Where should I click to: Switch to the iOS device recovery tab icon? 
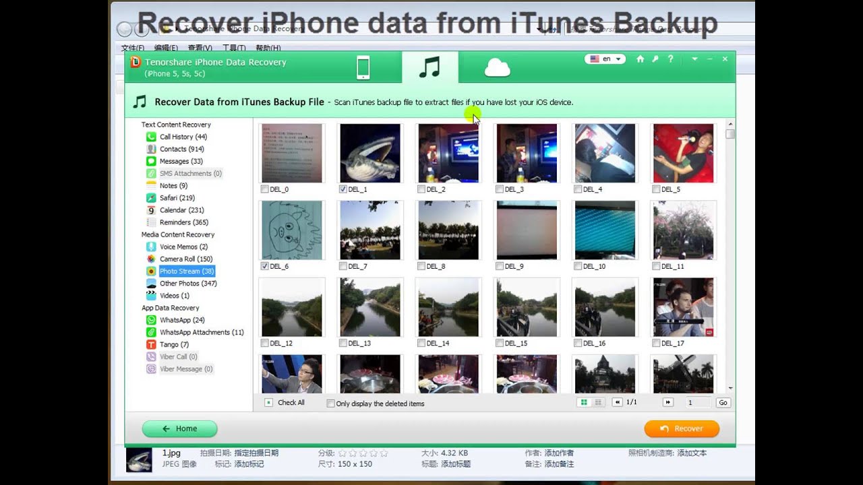363,68
